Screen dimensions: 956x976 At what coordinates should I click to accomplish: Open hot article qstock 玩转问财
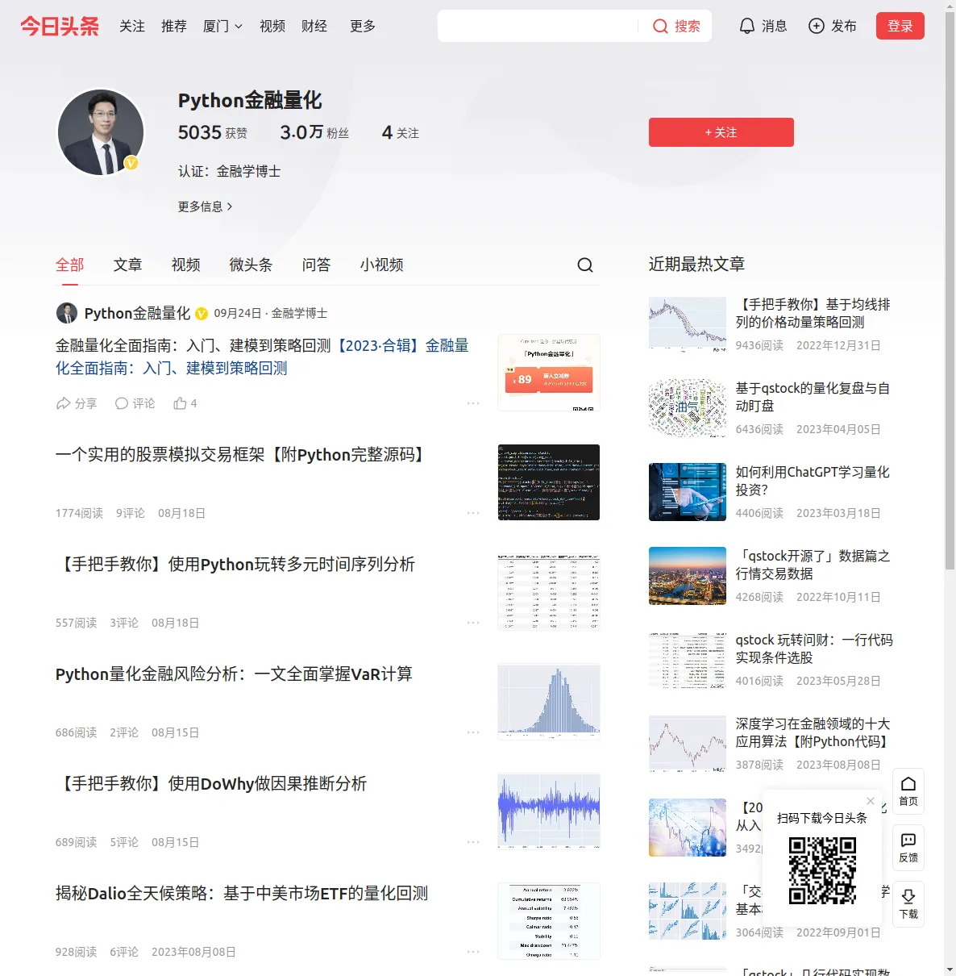[x=815, y=649]
